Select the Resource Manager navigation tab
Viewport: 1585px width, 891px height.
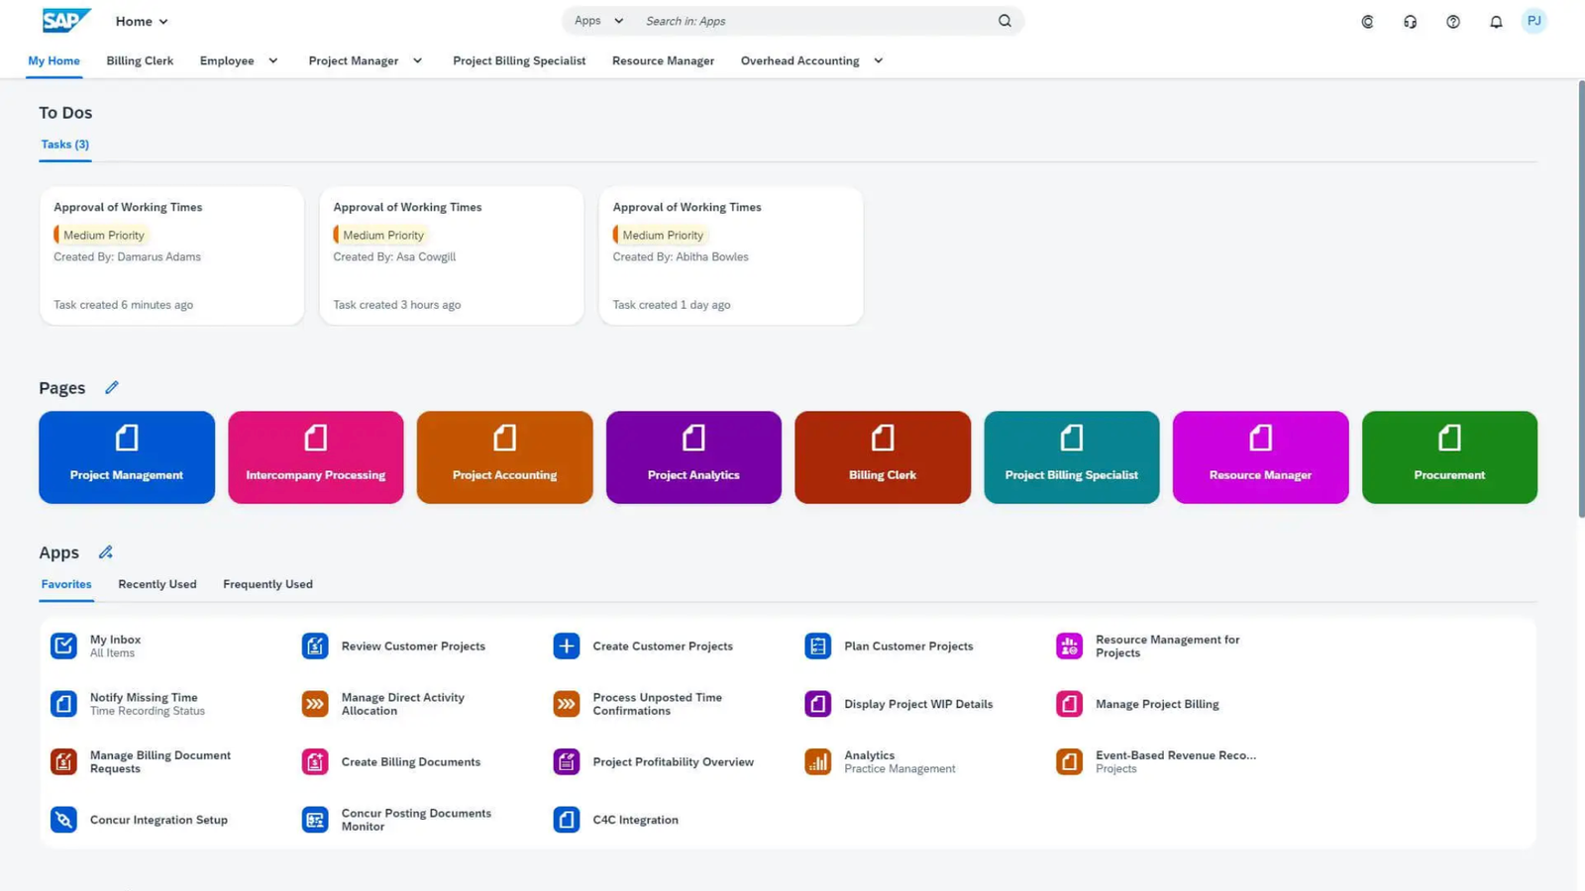pyautogui.click(x=663, y=61)
